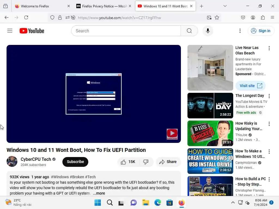View site security lock information
The height and width of the screenshot is (209, 279).
tap(60, 17)
